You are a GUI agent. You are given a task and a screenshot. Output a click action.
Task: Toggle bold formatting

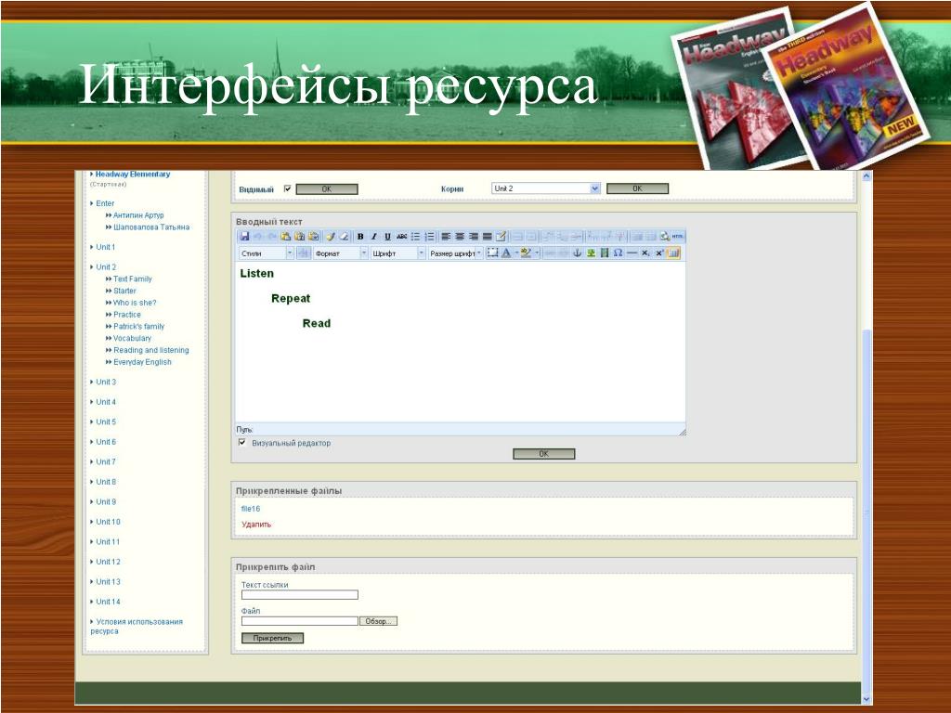(360, 237)
